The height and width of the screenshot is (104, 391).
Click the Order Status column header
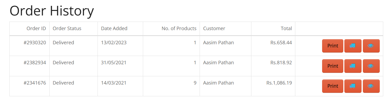tap(67, 28)
